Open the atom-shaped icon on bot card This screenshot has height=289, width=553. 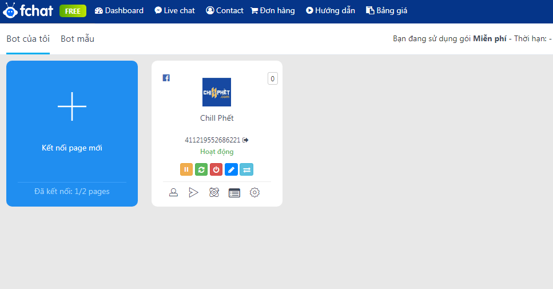[214, 192]
